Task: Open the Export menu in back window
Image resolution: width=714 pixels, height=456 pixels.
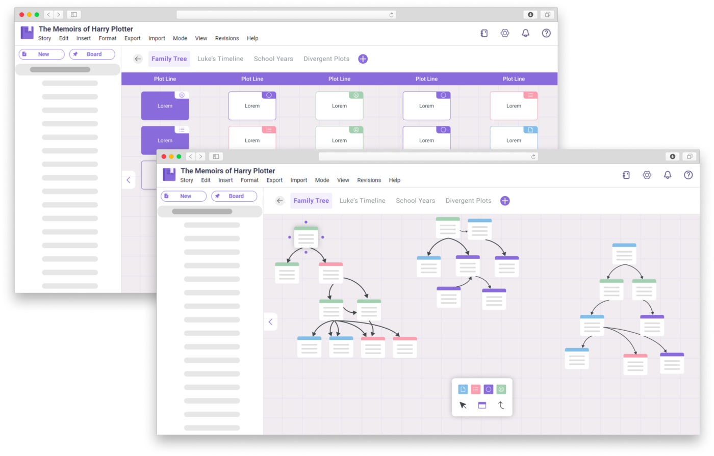Action: 133,38
